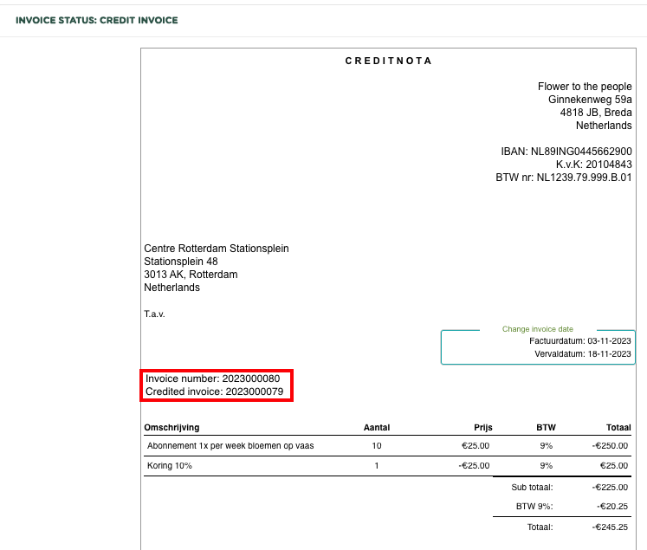Click the 'Ginnekenweg 59a' address line
Image resolution: width=647 pixels, height=550 pixels.
(590, 100)
